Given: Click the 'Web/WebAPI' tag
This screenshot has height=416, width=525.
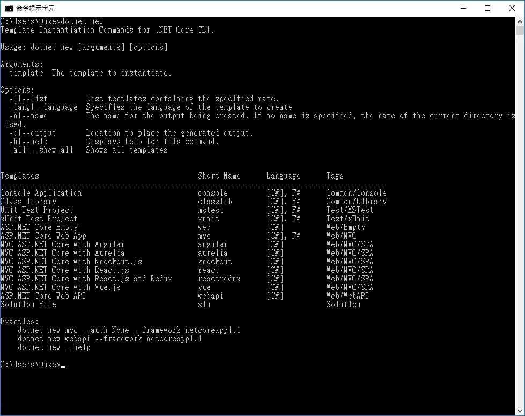Looking at the screenshot, I should (x=347, y=296).
